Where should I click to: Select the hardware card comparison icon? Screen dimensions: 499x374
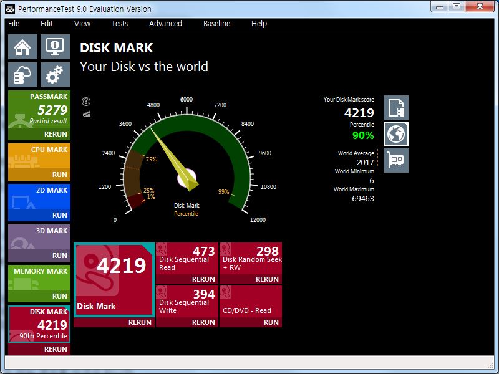(396, 160)
